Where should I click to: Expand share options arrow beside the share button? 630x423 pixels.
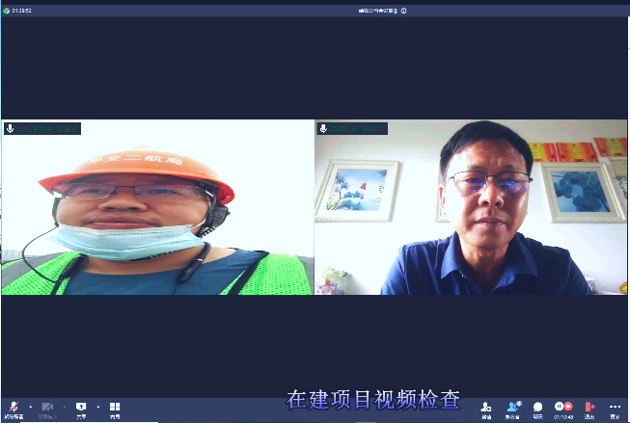(x=97, y=407)
